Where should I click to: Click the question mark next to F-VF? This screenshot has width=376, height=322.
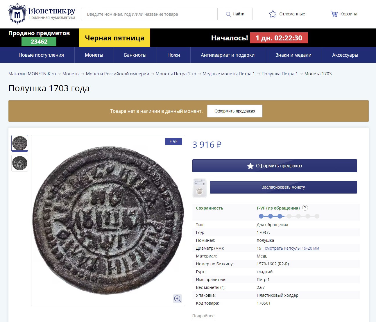[305, 208]
